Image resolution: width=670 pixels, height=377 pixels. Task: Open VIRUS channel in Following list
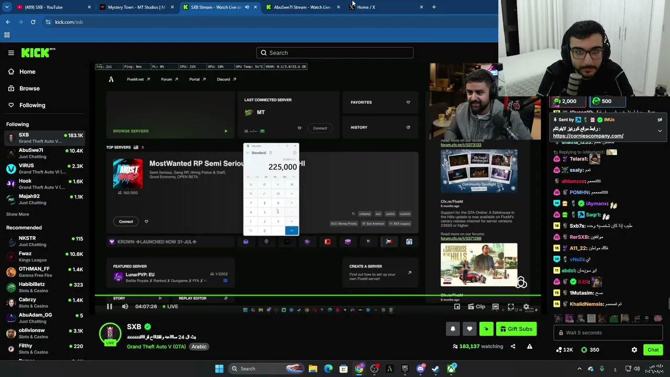[44, 169]
